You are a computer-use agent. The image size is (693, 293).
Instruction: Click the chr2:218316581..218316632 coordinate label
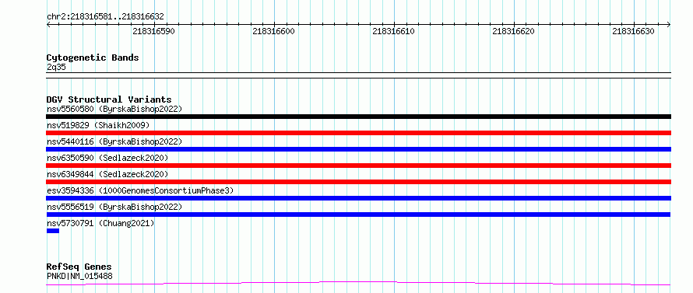(x=105, y=16)
